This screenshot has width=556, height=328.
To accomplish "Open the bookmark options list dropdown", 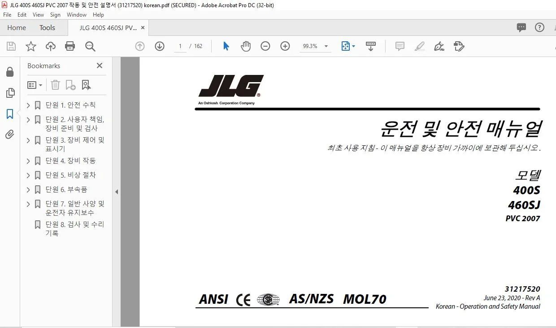I will tap(35, 85).
